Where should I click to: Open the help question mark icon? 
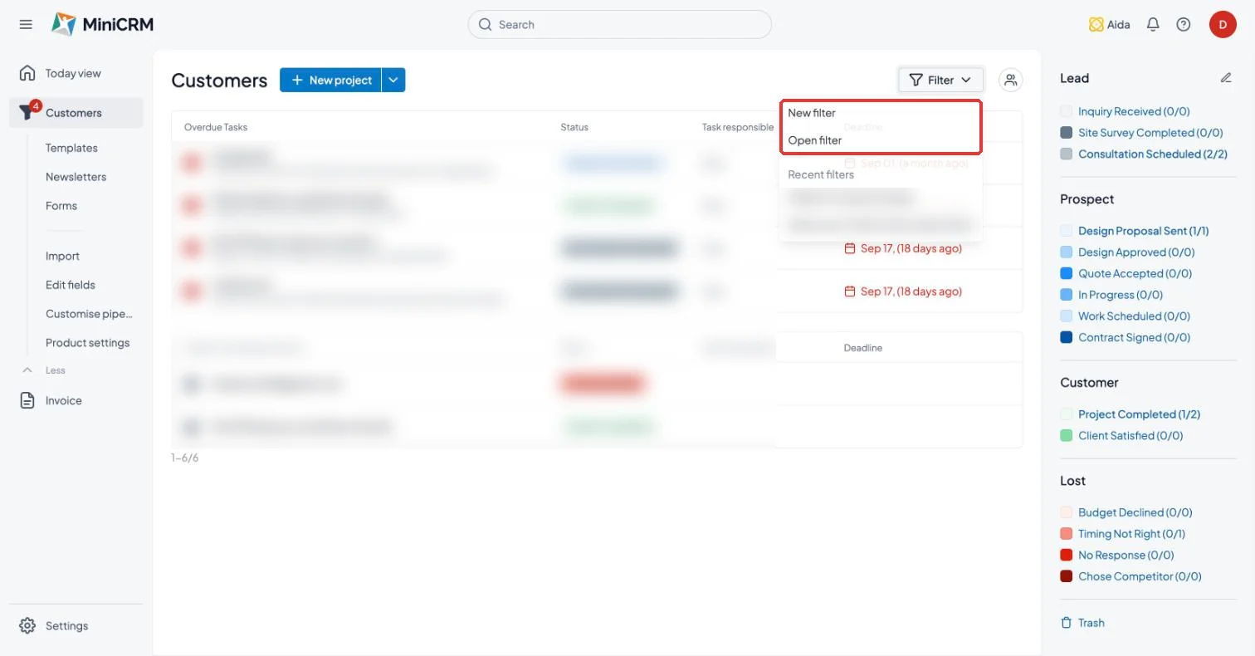click(1184, 25)
